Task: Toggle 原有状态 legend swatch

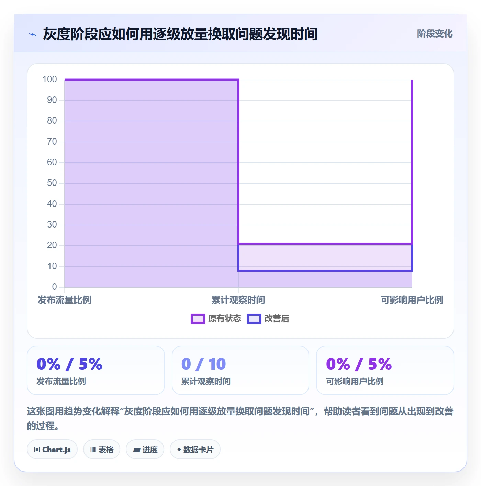Action: [198, 319]
